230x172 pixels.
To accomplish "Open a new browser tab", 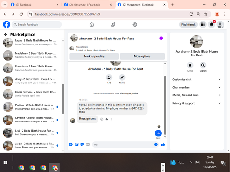I will pos(172,5).
